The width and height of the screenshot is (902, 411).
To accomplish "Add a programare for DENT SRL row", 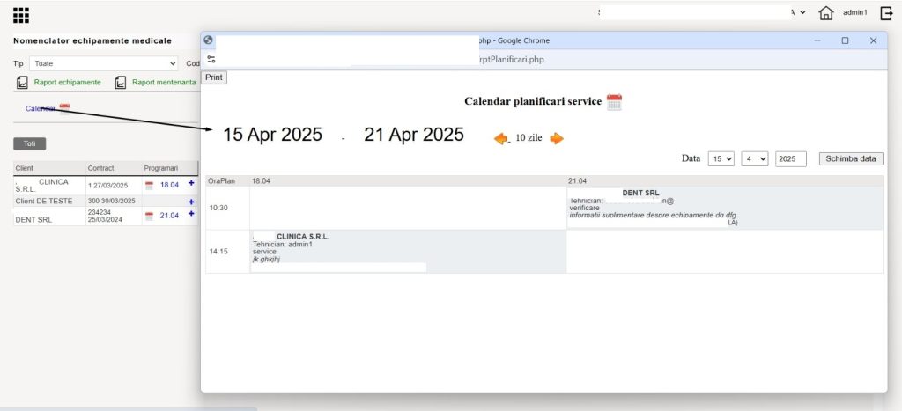I will 191,215.
